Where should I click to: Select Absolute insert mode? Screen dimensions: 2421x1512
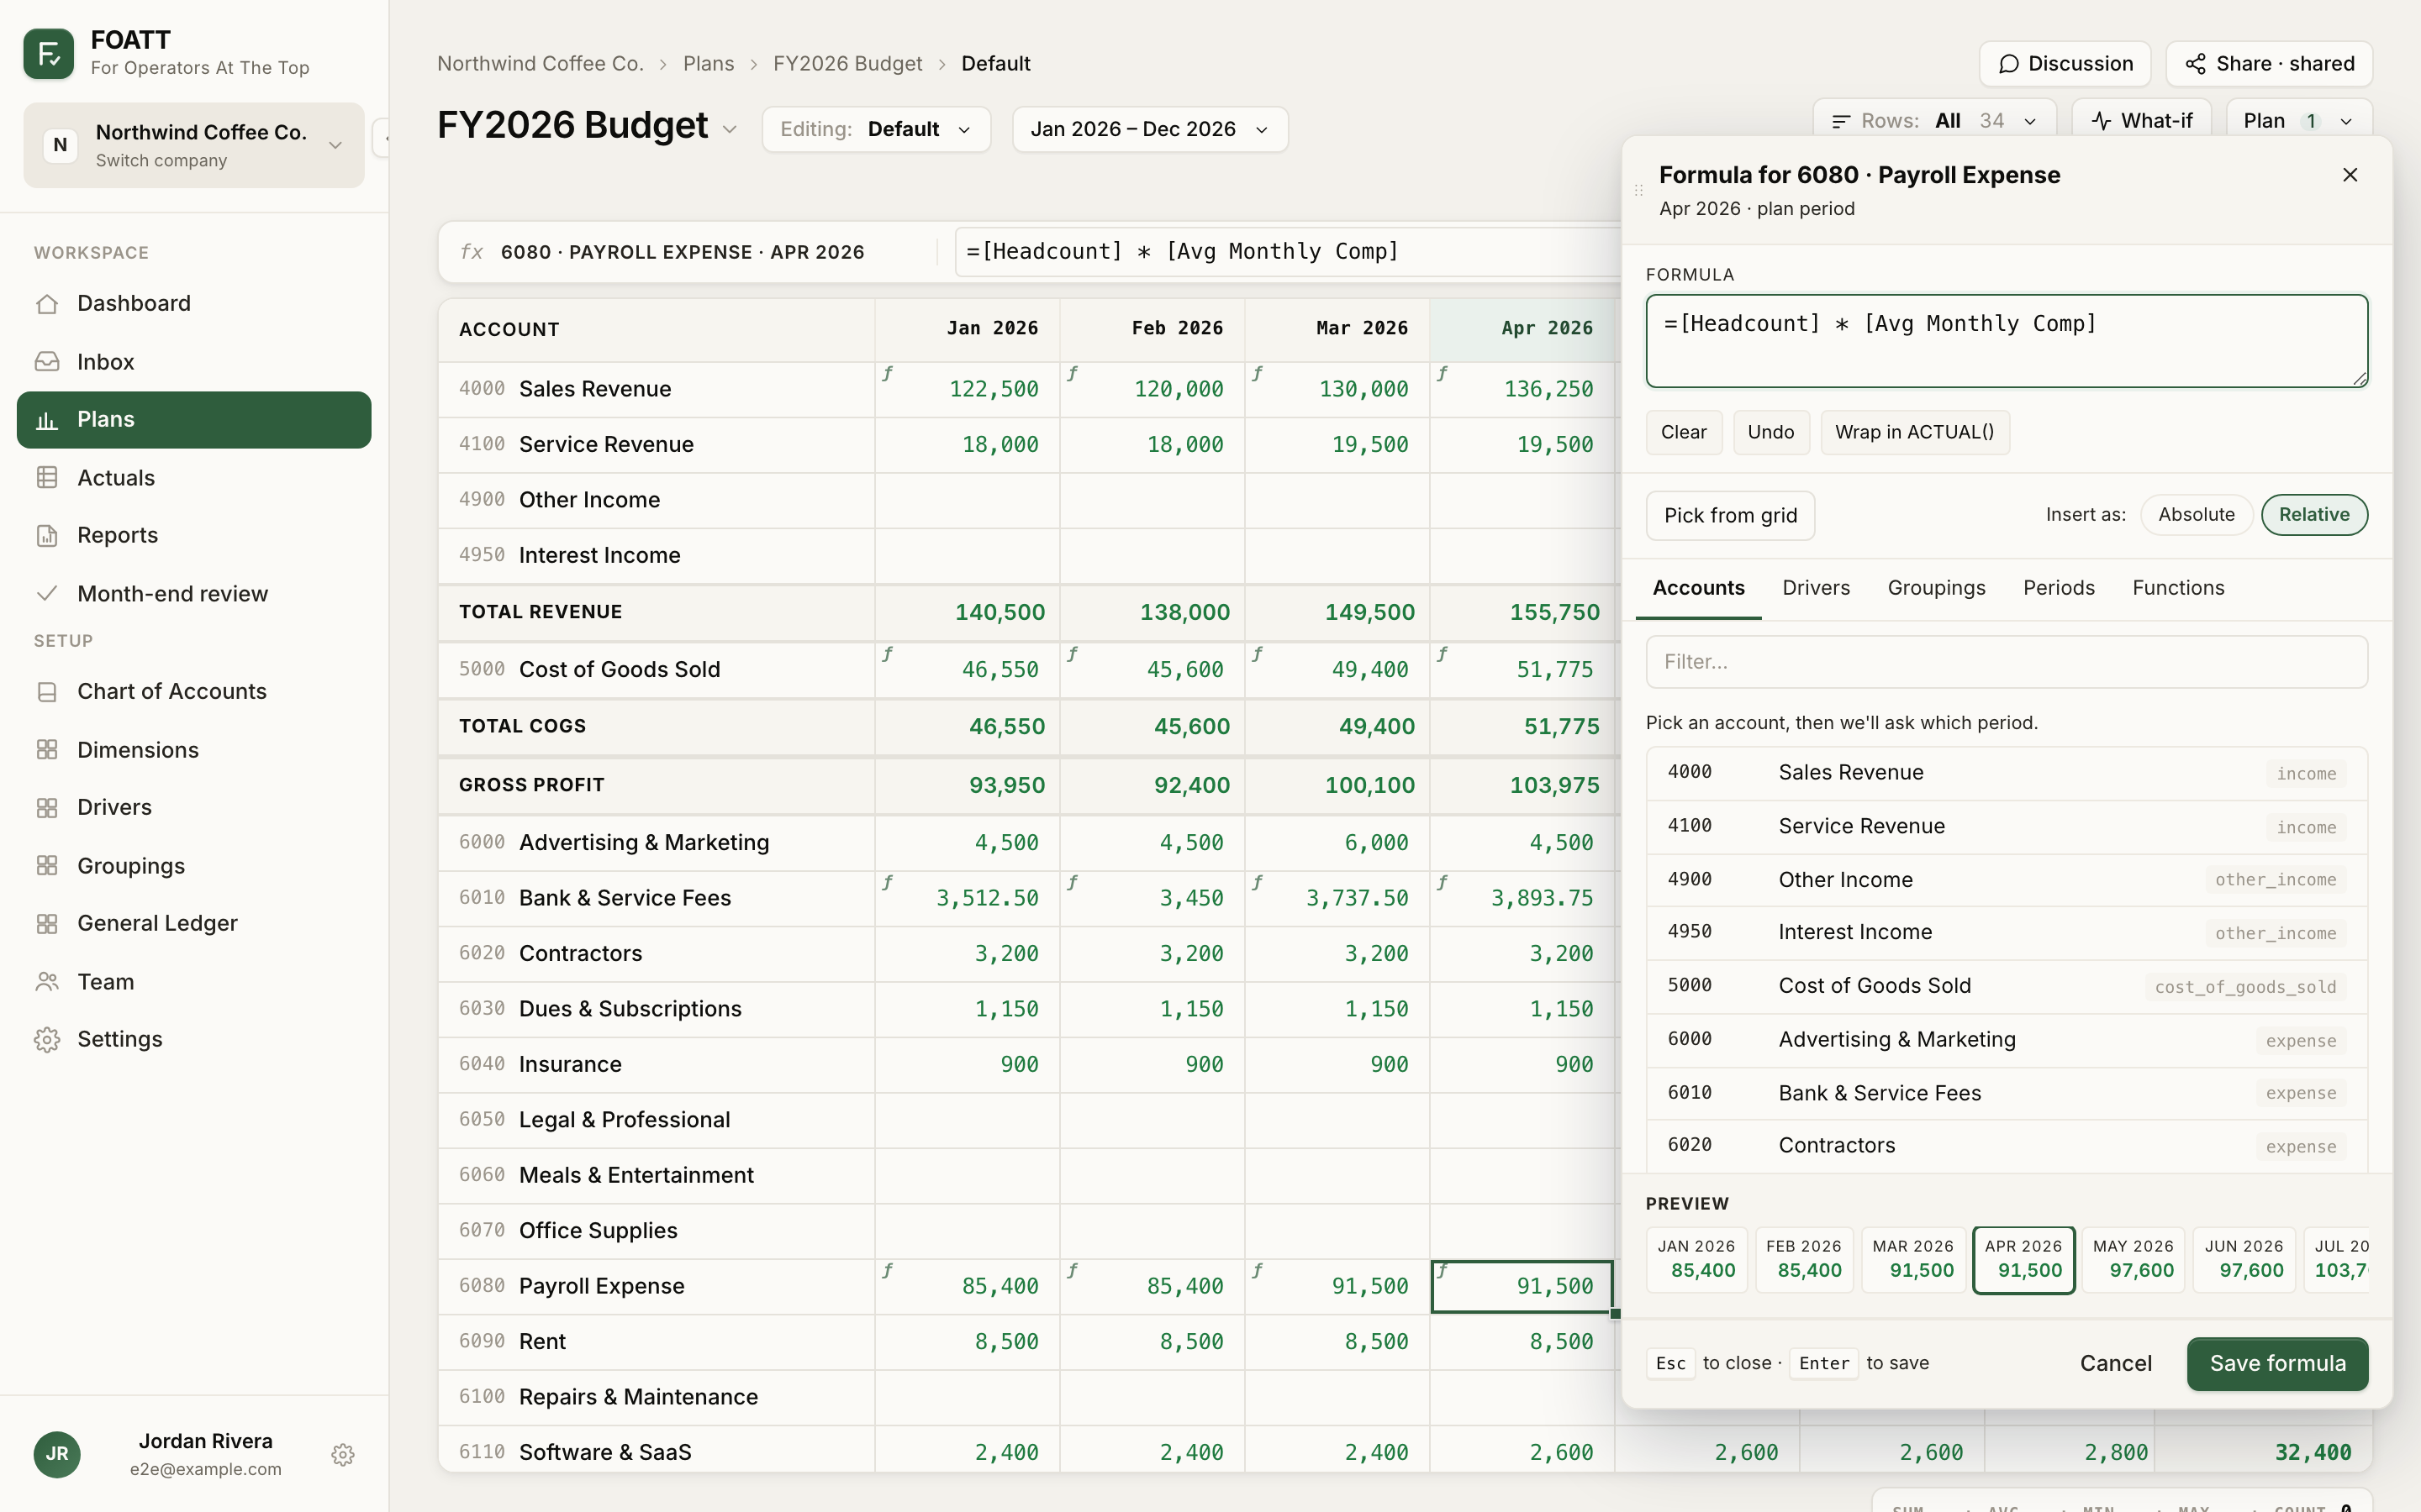tap(2196, 515)
